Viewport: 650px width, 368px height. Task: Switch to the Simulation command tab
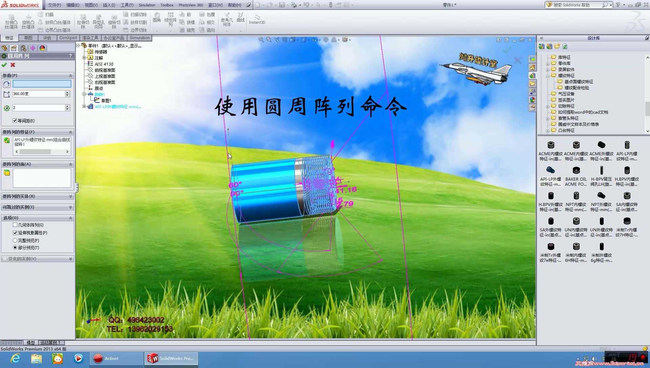[x=139, y=38]
